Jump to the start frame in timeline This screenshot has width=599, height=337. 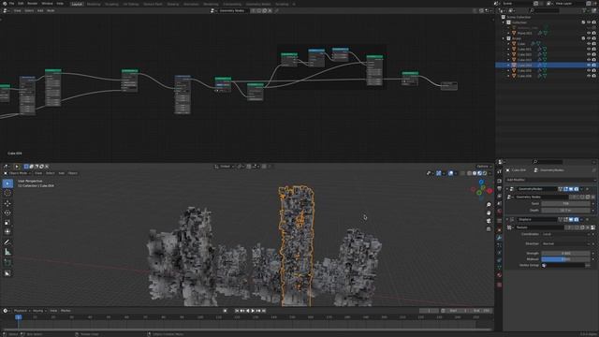point(237,311)
